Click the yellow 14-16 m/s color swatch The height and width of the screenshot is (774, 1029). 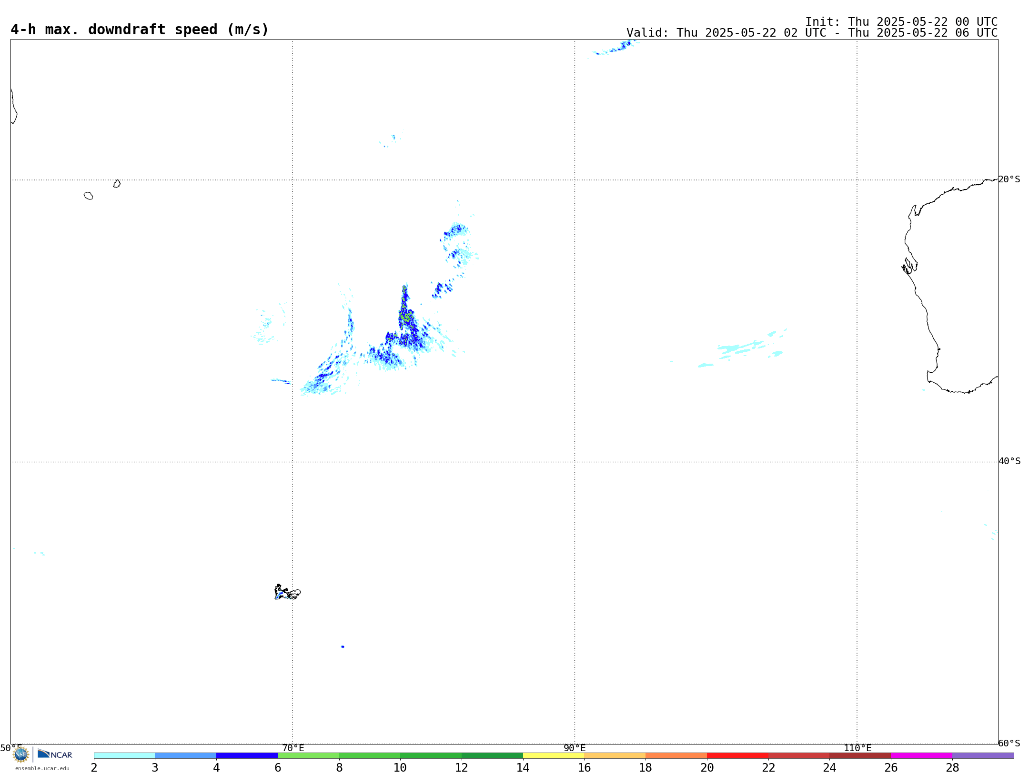554,755
